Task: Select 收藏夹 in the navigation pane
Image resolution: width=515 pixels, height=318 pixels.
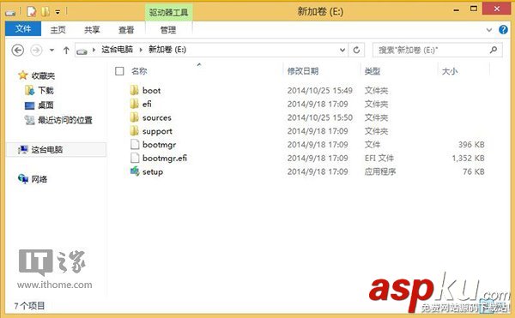Action: point(43,75)
